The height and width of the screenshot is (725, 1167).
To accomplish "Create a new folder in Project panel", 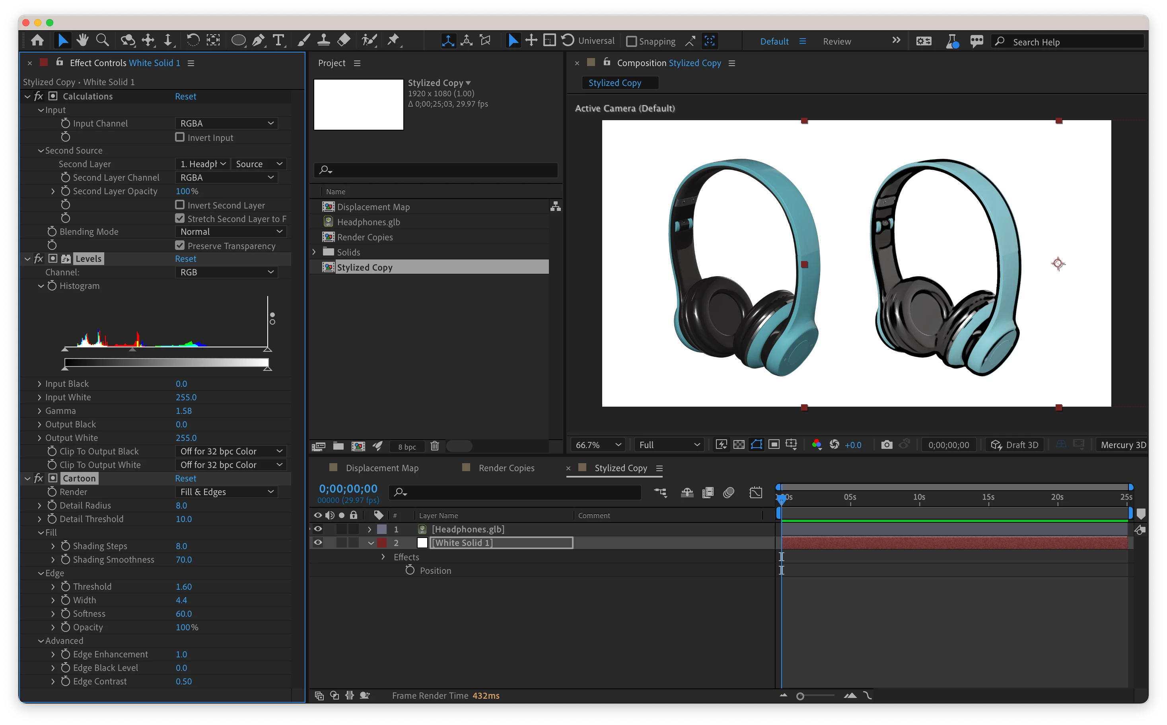I will [x=338, y=446].
